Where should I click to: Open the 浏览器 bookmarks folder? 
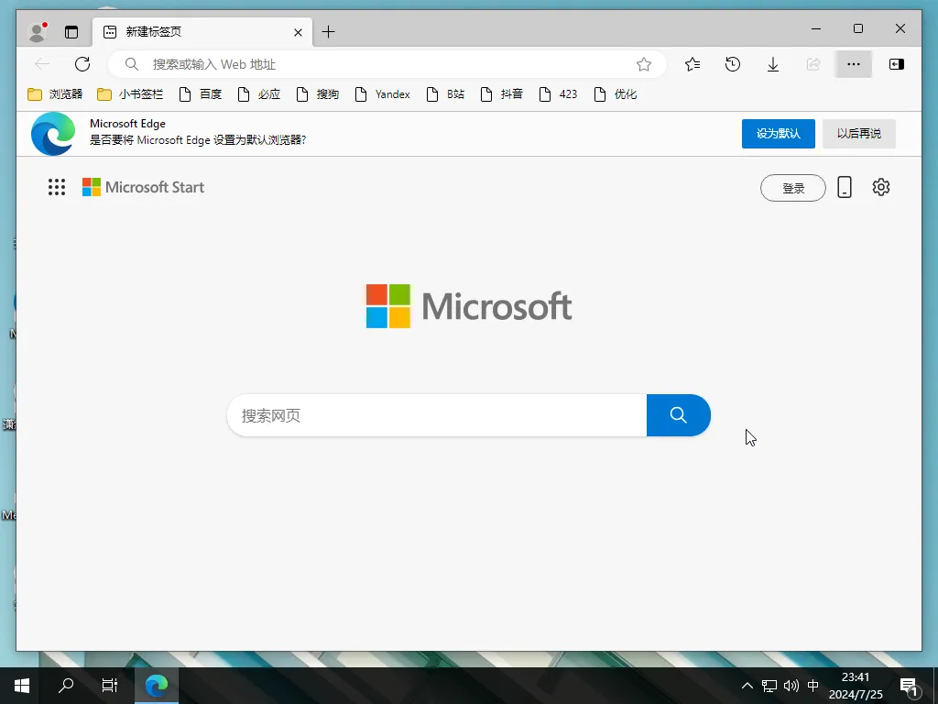[53, 93]
